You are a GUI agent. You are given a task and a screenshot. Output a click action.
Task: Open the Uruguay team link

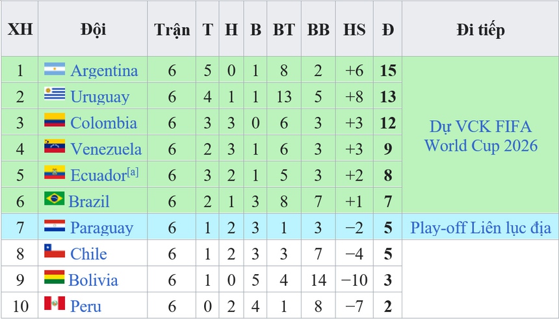99,97
